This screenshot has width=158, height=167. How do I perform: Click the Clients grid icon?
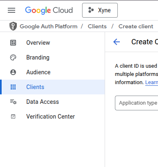pyautogui.click(x=13, y=87)
